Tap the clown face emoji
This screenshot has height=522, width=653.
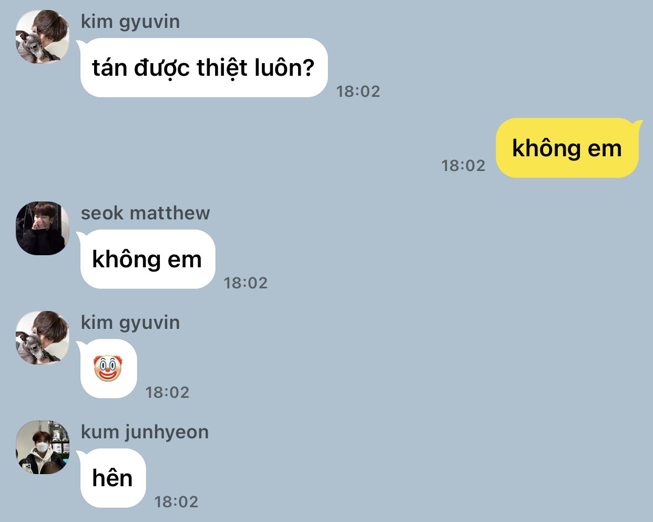tap(108, 368)
